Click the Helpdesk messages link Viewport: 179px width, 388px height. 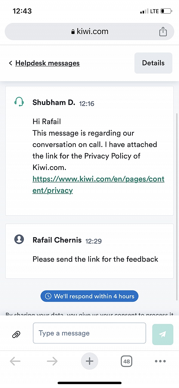coord(47,63)
